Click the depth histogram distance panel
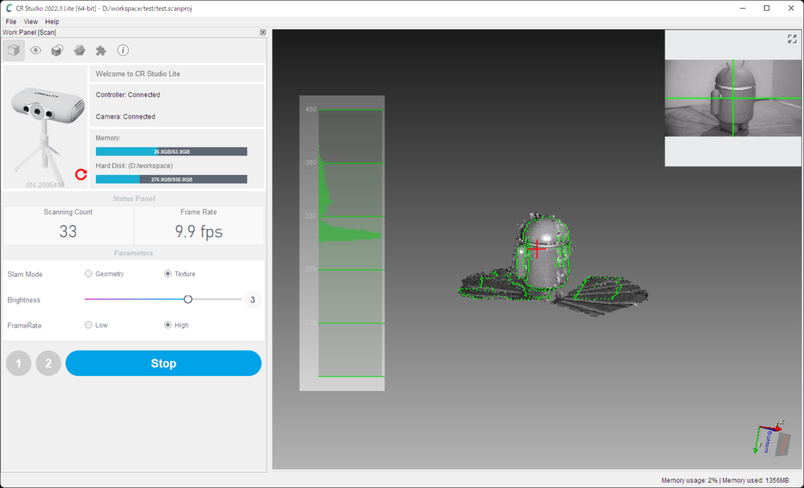 [342, 243]
